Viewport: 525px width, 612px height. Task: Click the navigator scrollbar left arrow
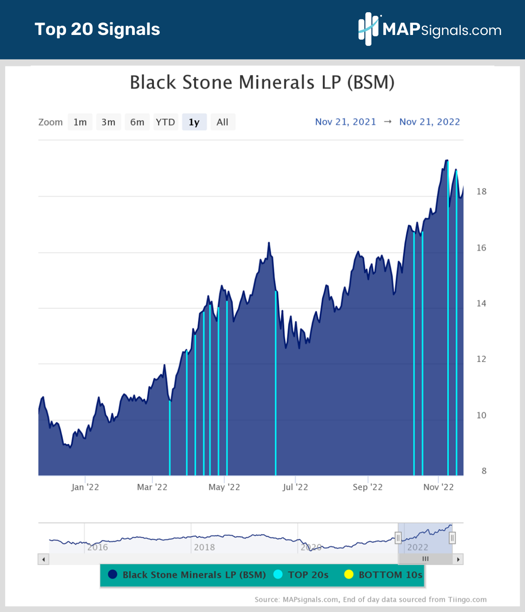tap(43, 559)
